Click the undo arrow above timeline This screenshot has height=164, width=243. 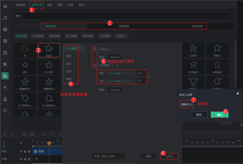point(5,134)
